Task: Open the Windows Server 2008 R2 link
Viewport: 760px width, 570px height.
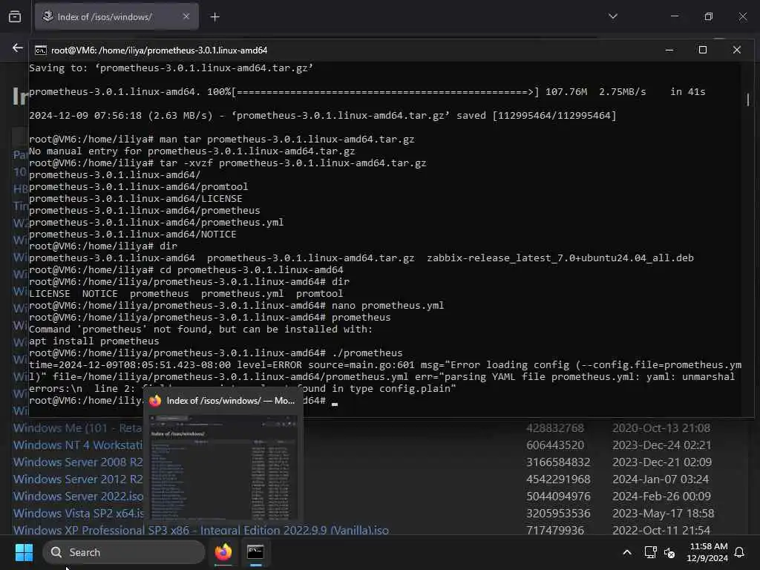Action: click(78, 462)
